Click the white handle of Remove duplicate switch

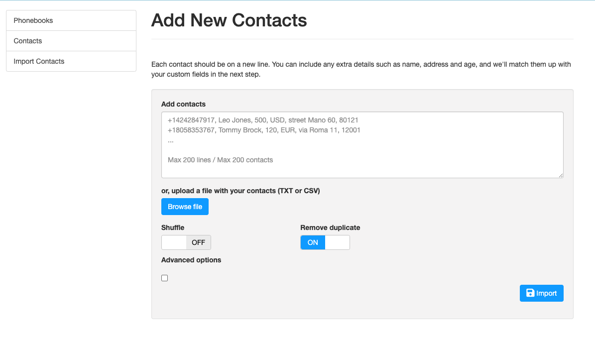[x=337, y=242]
